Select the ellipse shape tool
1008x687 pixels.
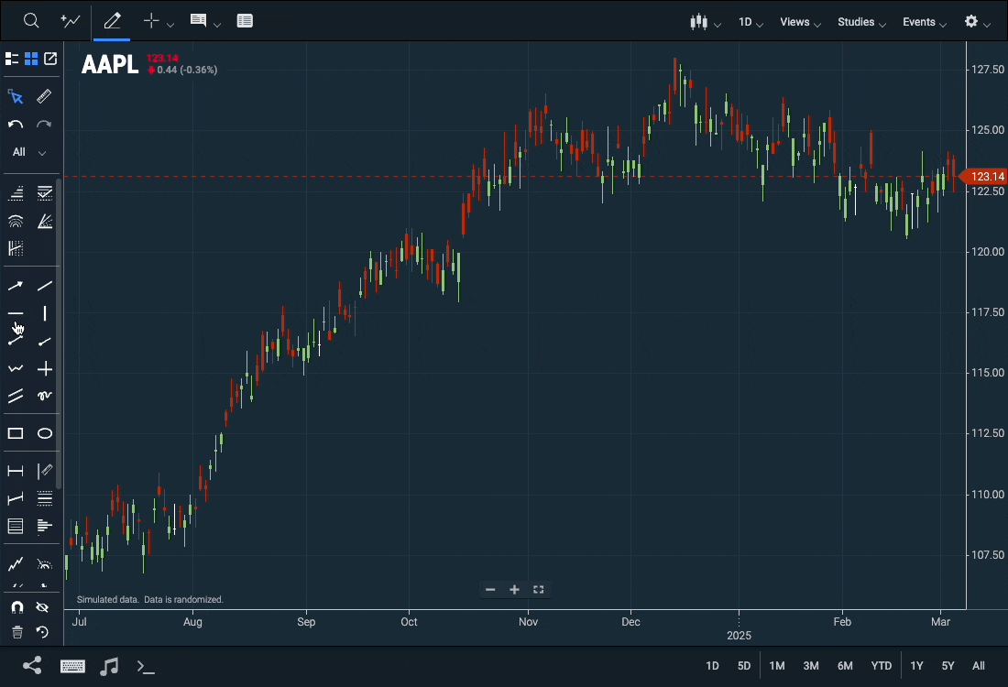[x=44, y=434]
